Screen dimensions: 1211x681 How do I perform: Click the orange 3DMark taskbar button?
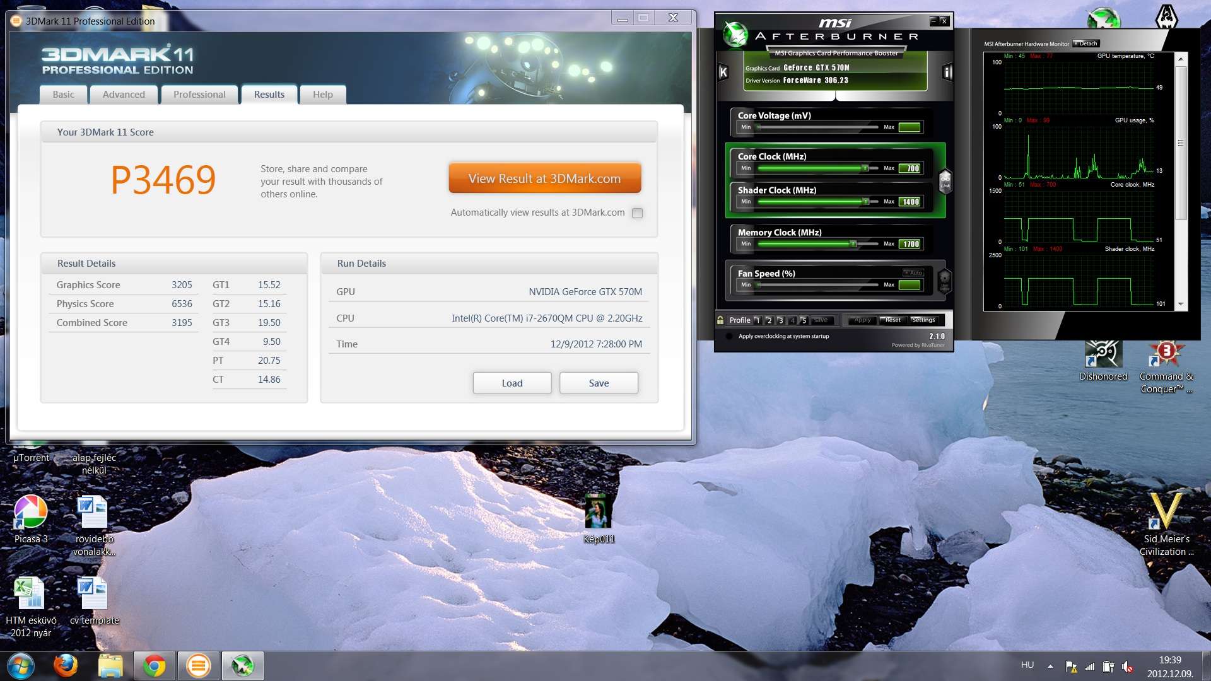[x=198, y=666]
